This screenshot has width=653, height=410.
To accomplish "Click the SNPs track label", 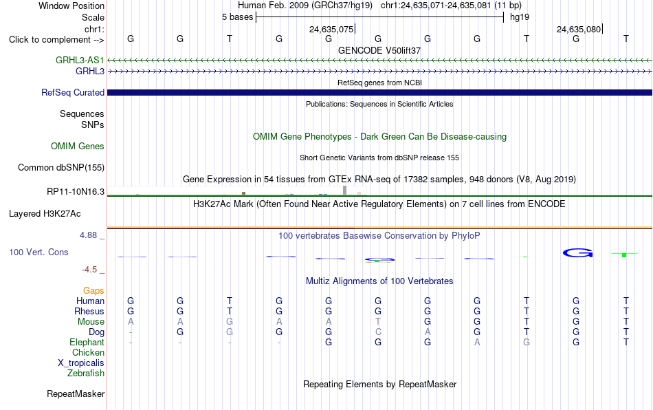I will click(x=93, y=125).
